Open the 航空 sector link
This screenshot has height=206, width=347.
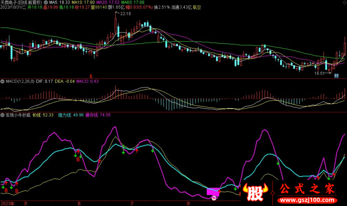click(197, 8)
